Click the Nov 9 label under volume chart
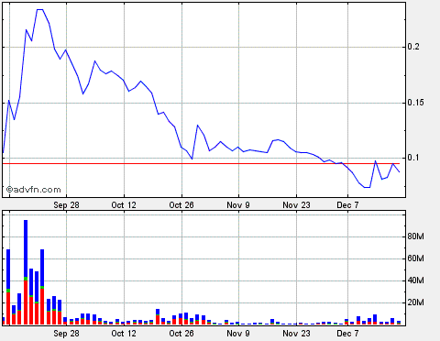 238,334
